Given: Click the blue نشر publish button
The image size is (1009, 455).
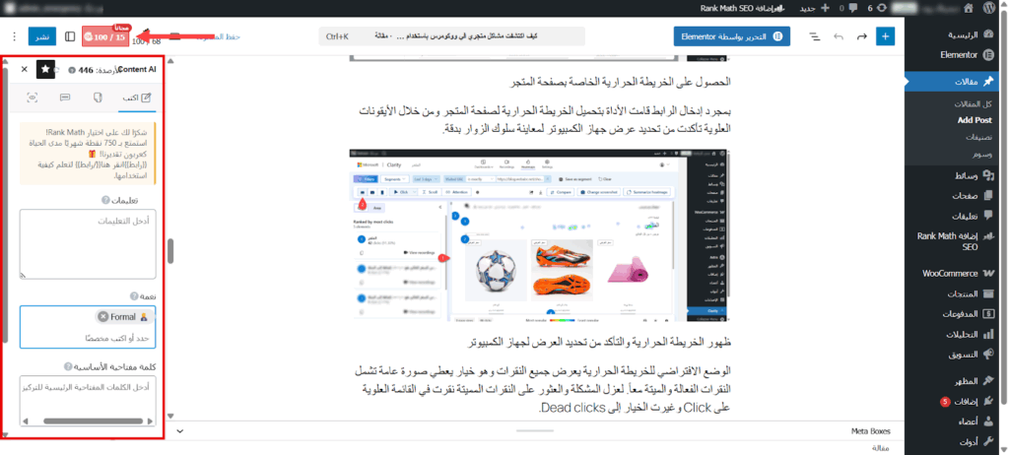Looking at the screenshot, I should [x=42, y=36].
